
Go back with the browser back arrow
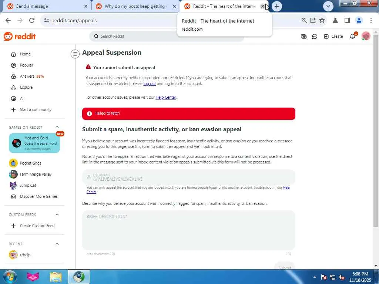(x=8, y=21)
